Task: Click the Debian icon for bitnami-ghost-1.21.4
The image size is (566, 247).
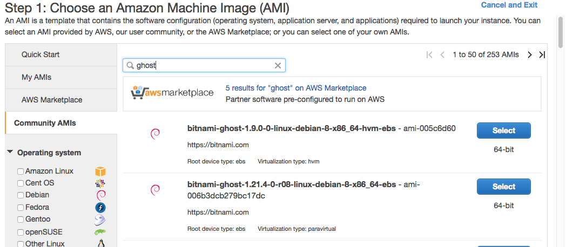Action: point(155,189)
